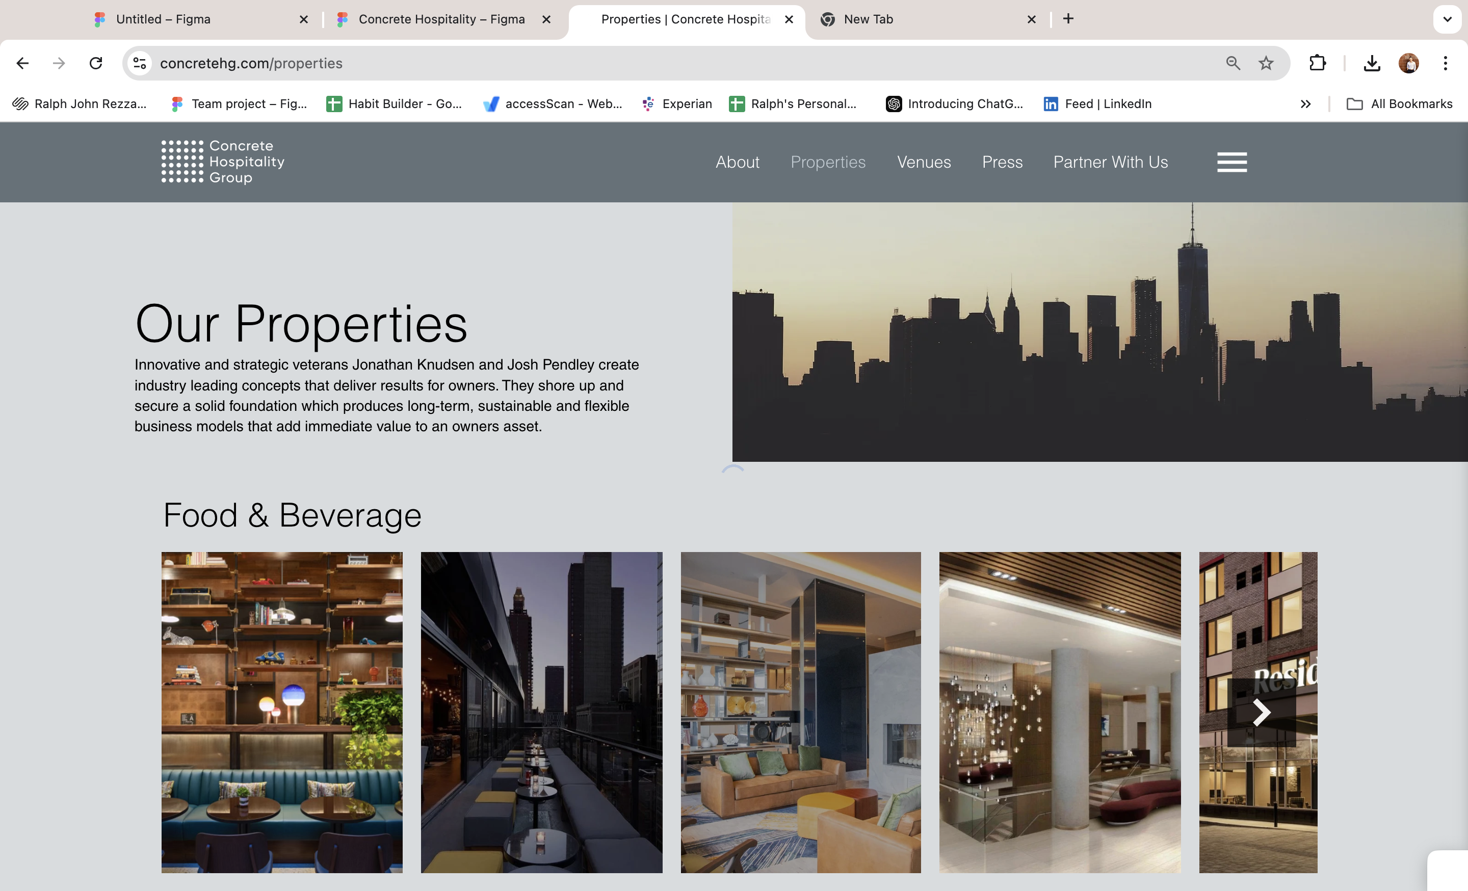
Task: Click the Concrete Hospitality Group logo
Action: pyautogui.click(x=223, y=162)
